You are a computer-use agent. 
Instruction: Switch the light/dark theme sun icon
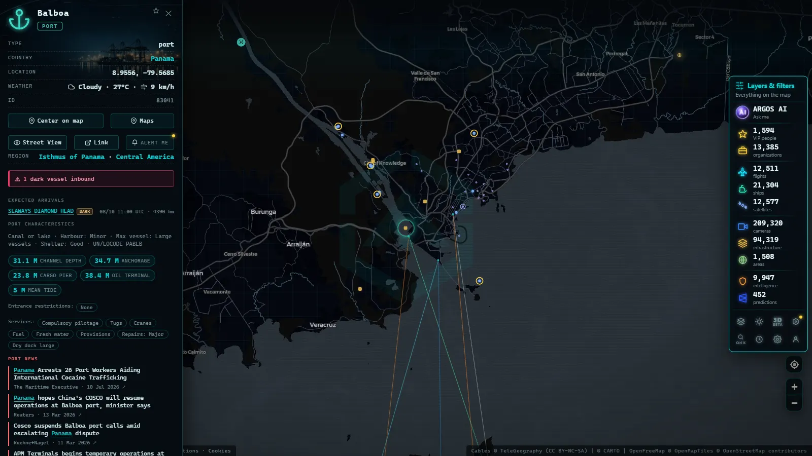coord(759,321)
